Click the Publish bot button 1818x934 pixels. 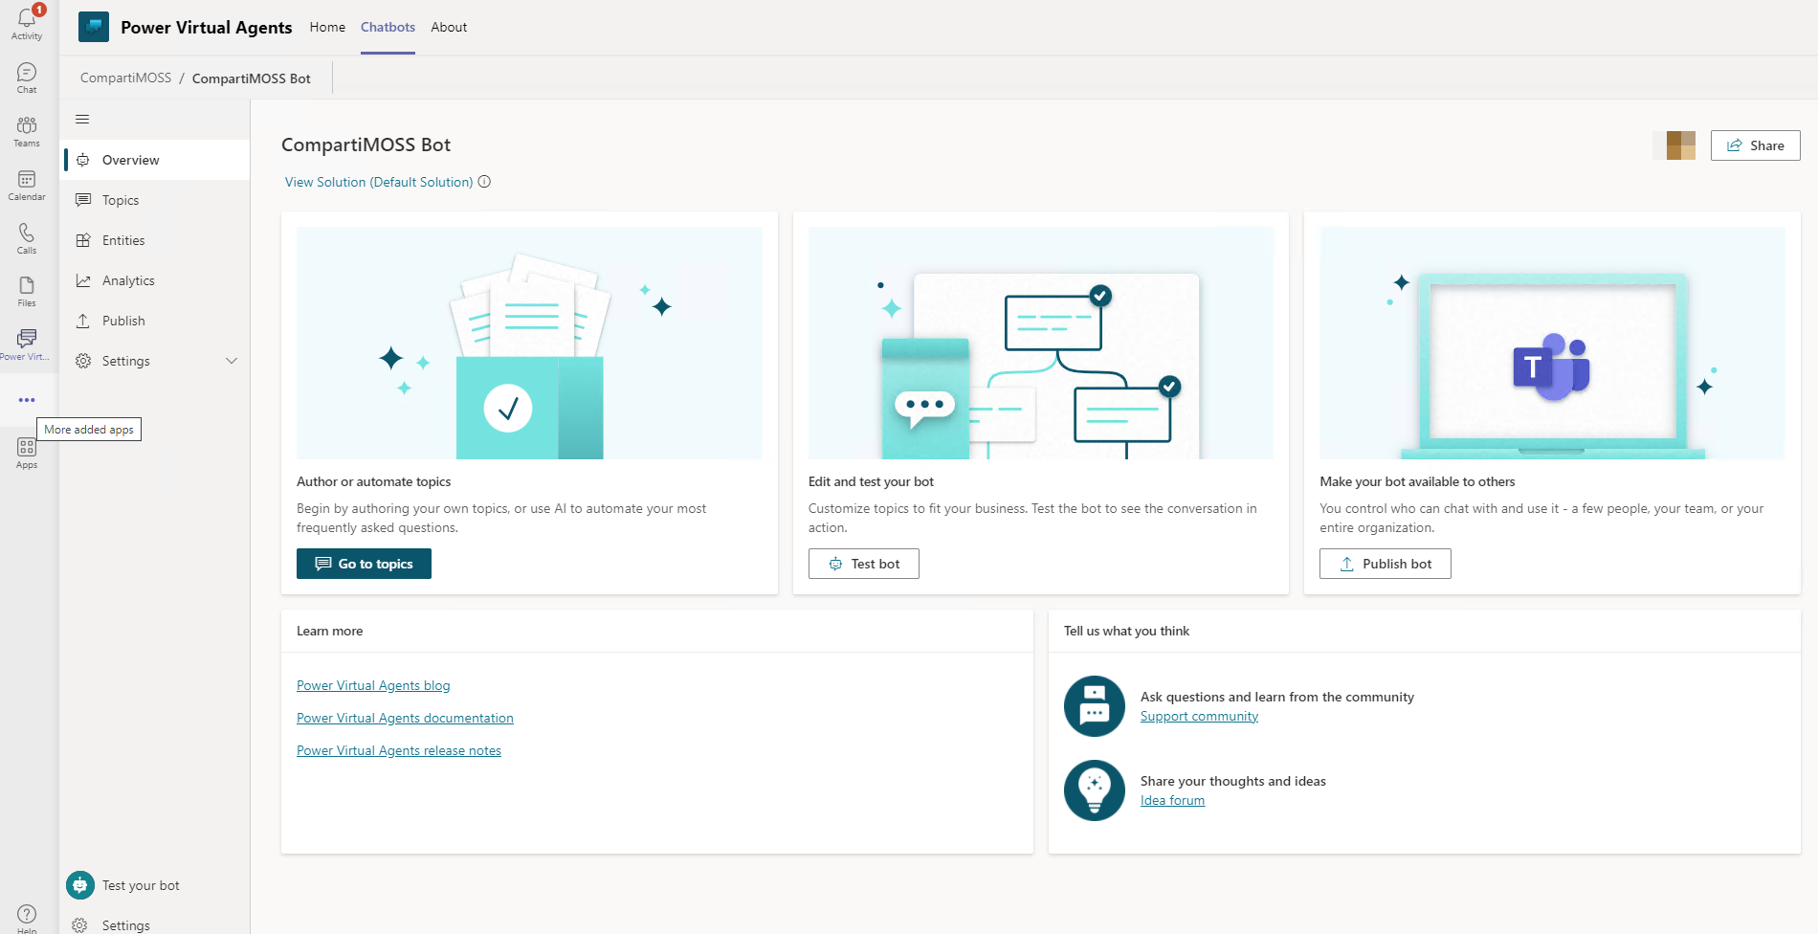tap(1385, 564)
